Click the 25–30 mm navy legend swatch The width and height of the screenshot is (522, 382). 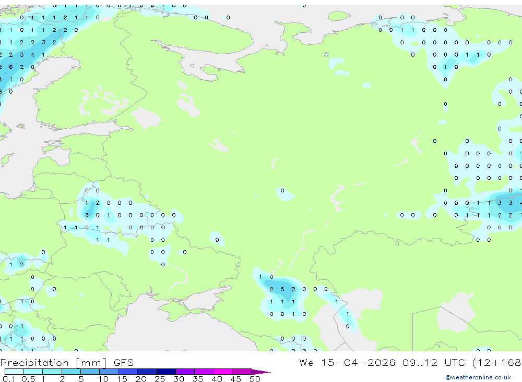click(166, 372)
